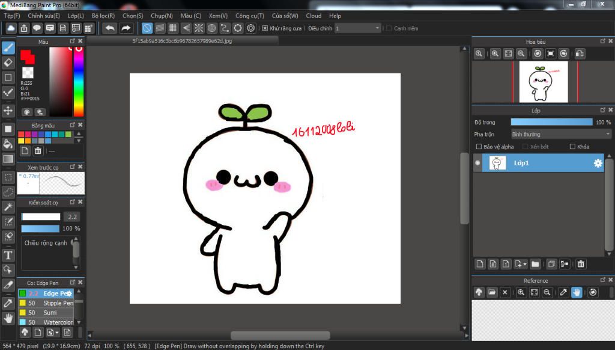Open the Chỉnh sửa(E) menu
The height and width of the screenshot is (350, 615).
(x=44, y=16)
